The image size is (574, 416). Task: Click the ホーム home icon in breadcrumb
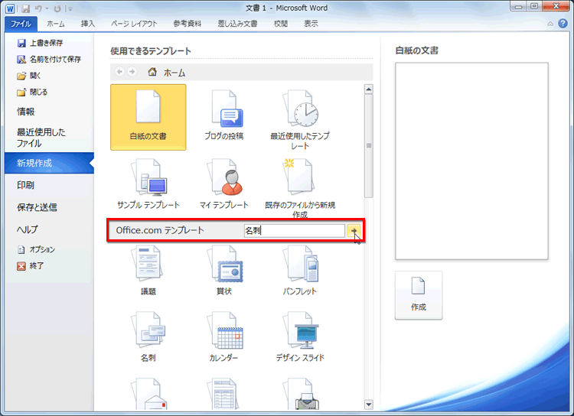152,72
